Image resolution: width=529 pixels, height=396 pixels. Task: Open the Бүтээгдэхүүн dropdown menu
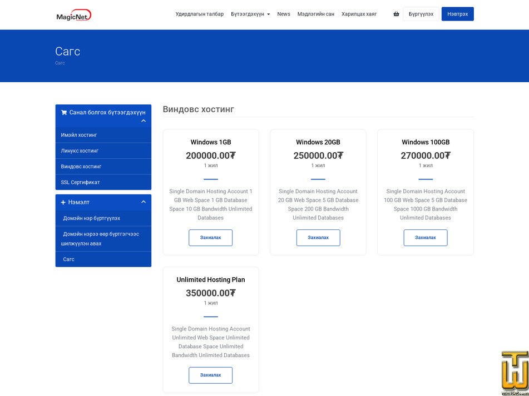click(250, 14)
